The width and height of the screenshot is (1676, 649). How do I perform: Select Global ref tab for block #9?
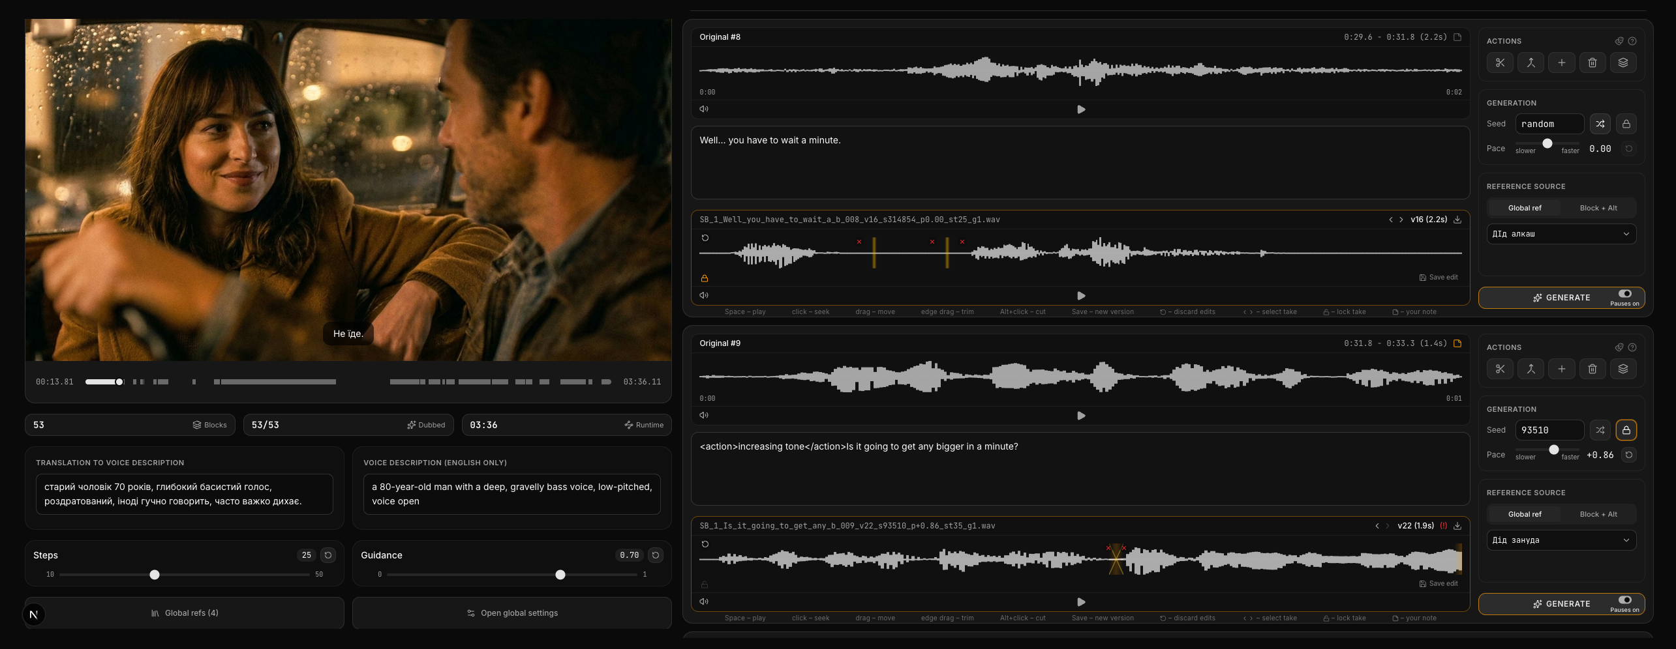point(1525,514)
